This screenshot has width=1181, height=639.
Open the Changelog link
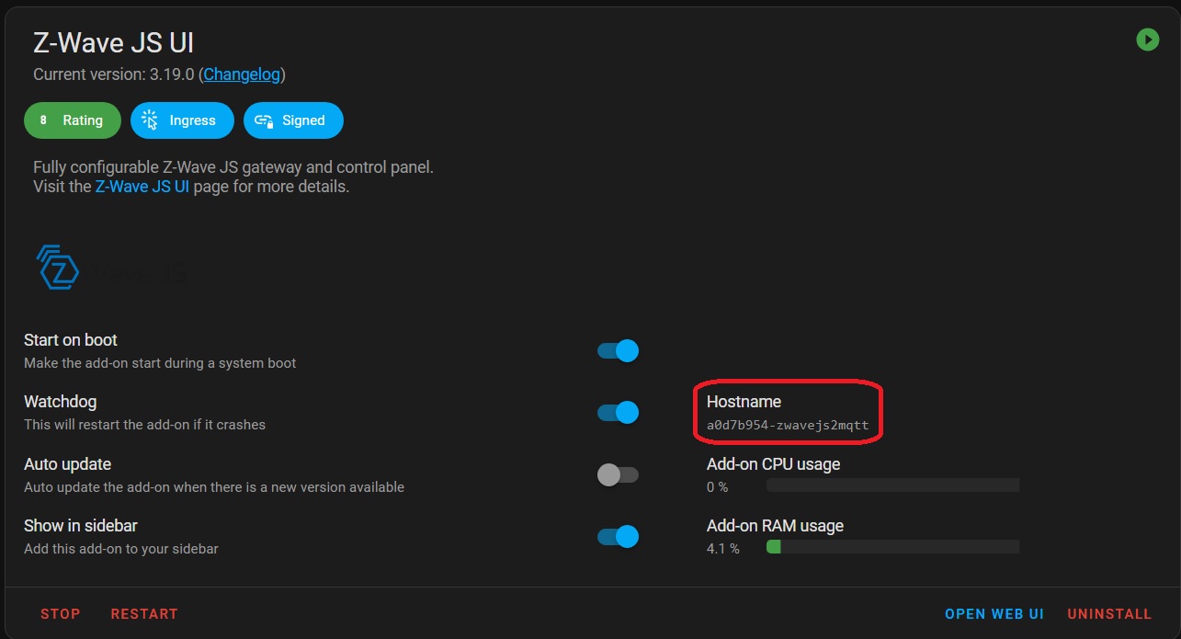click(x=243, y=74)
